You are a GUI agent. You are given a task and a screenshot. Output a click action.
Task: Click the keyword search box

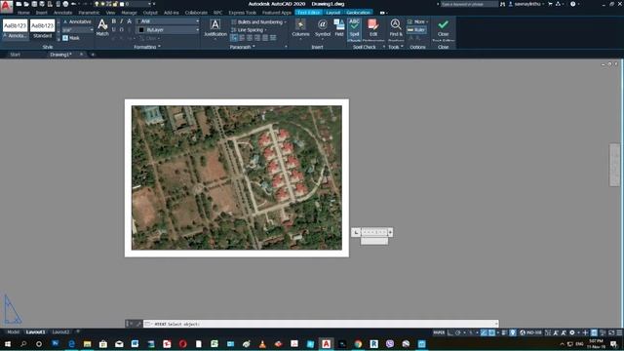pos(469,4)
